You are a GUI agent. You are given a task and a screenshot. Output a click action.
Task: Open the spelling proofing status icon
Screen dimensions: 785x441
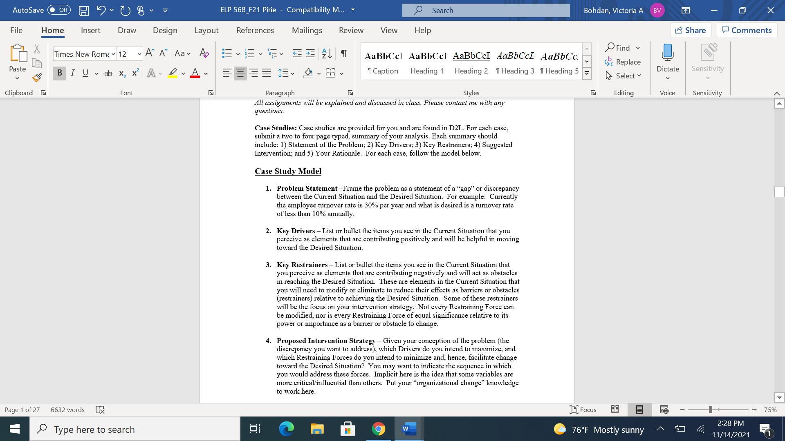coord(100,410)
